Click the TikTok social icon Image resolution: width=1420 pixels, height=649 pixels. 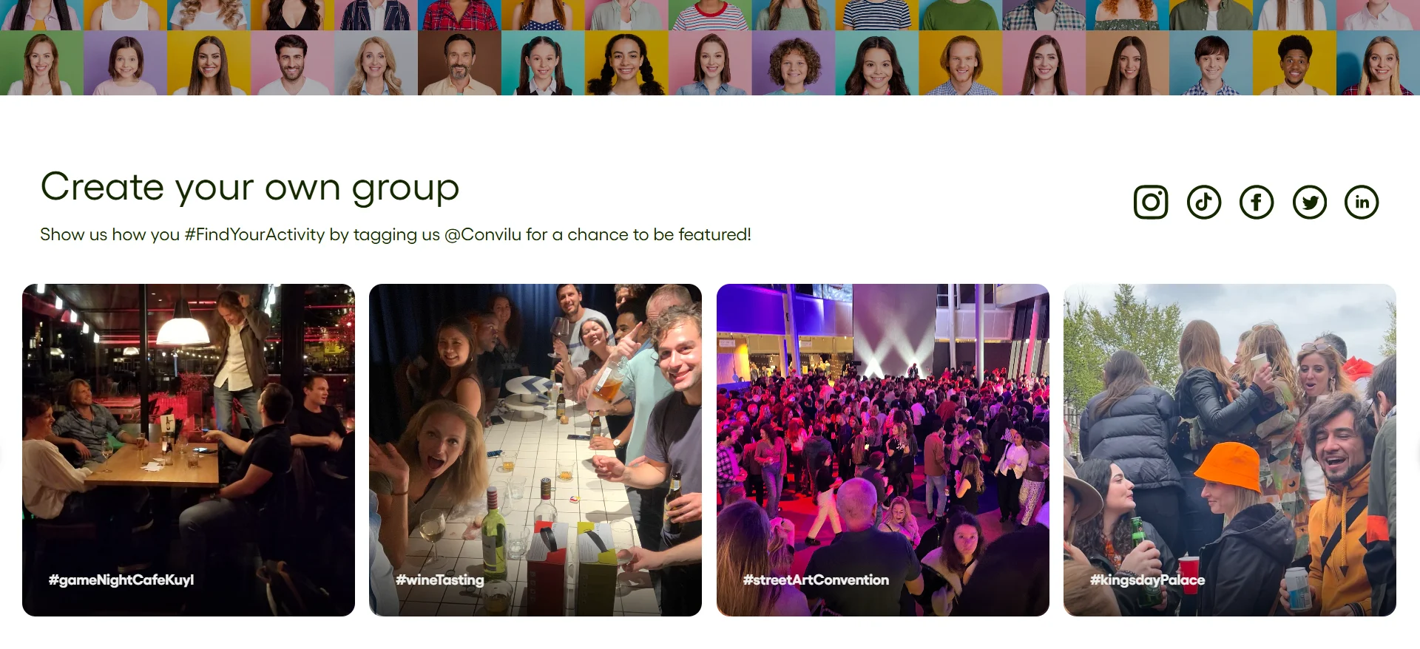(x=1204, y=203)
